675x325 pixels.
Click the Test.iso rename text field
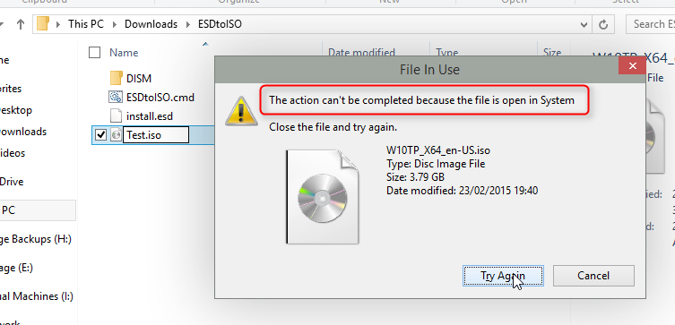click(x=156, y=135)
